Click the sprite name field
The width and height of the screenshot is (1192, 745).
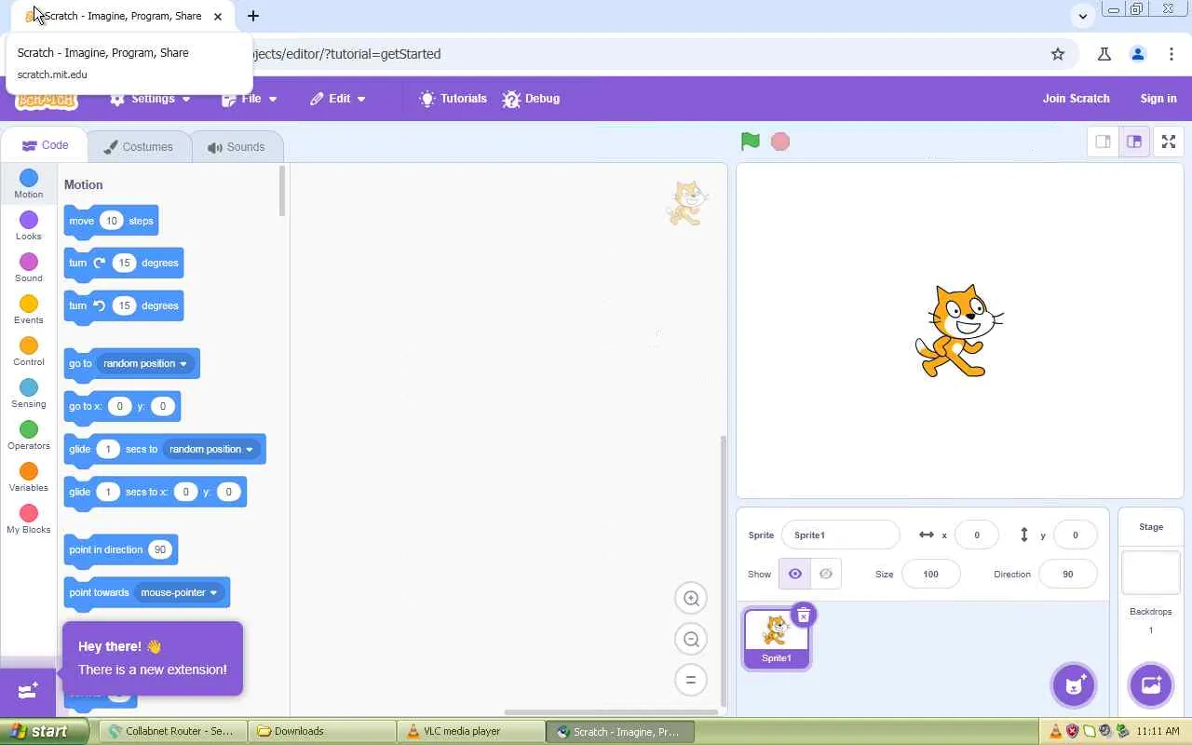coord(841,535)
